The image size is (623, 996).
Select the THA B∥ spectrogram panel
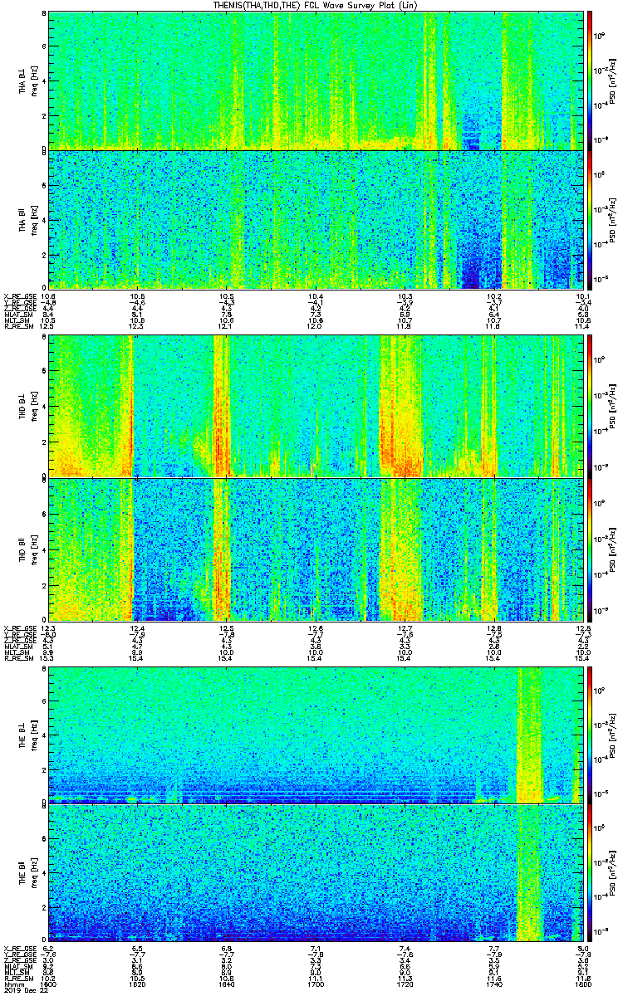coord(316,219)
